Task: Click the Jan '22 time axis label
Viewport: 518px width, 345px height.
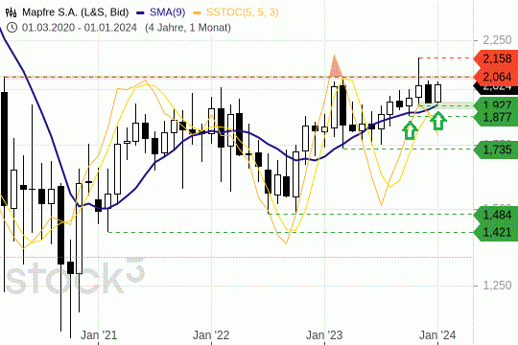Action: (211, 335)
